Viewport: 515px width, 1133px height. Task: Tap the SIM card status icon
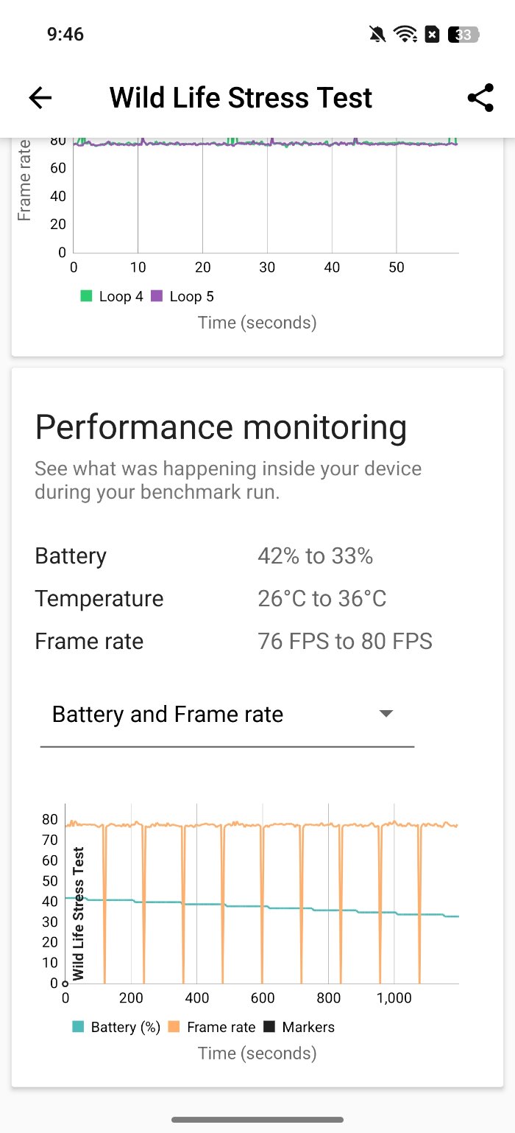pyautogui.click(x=433, y=34)
